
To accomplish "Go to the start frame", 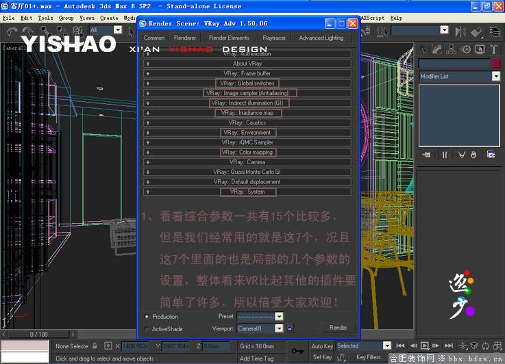I will coord(400,346).
